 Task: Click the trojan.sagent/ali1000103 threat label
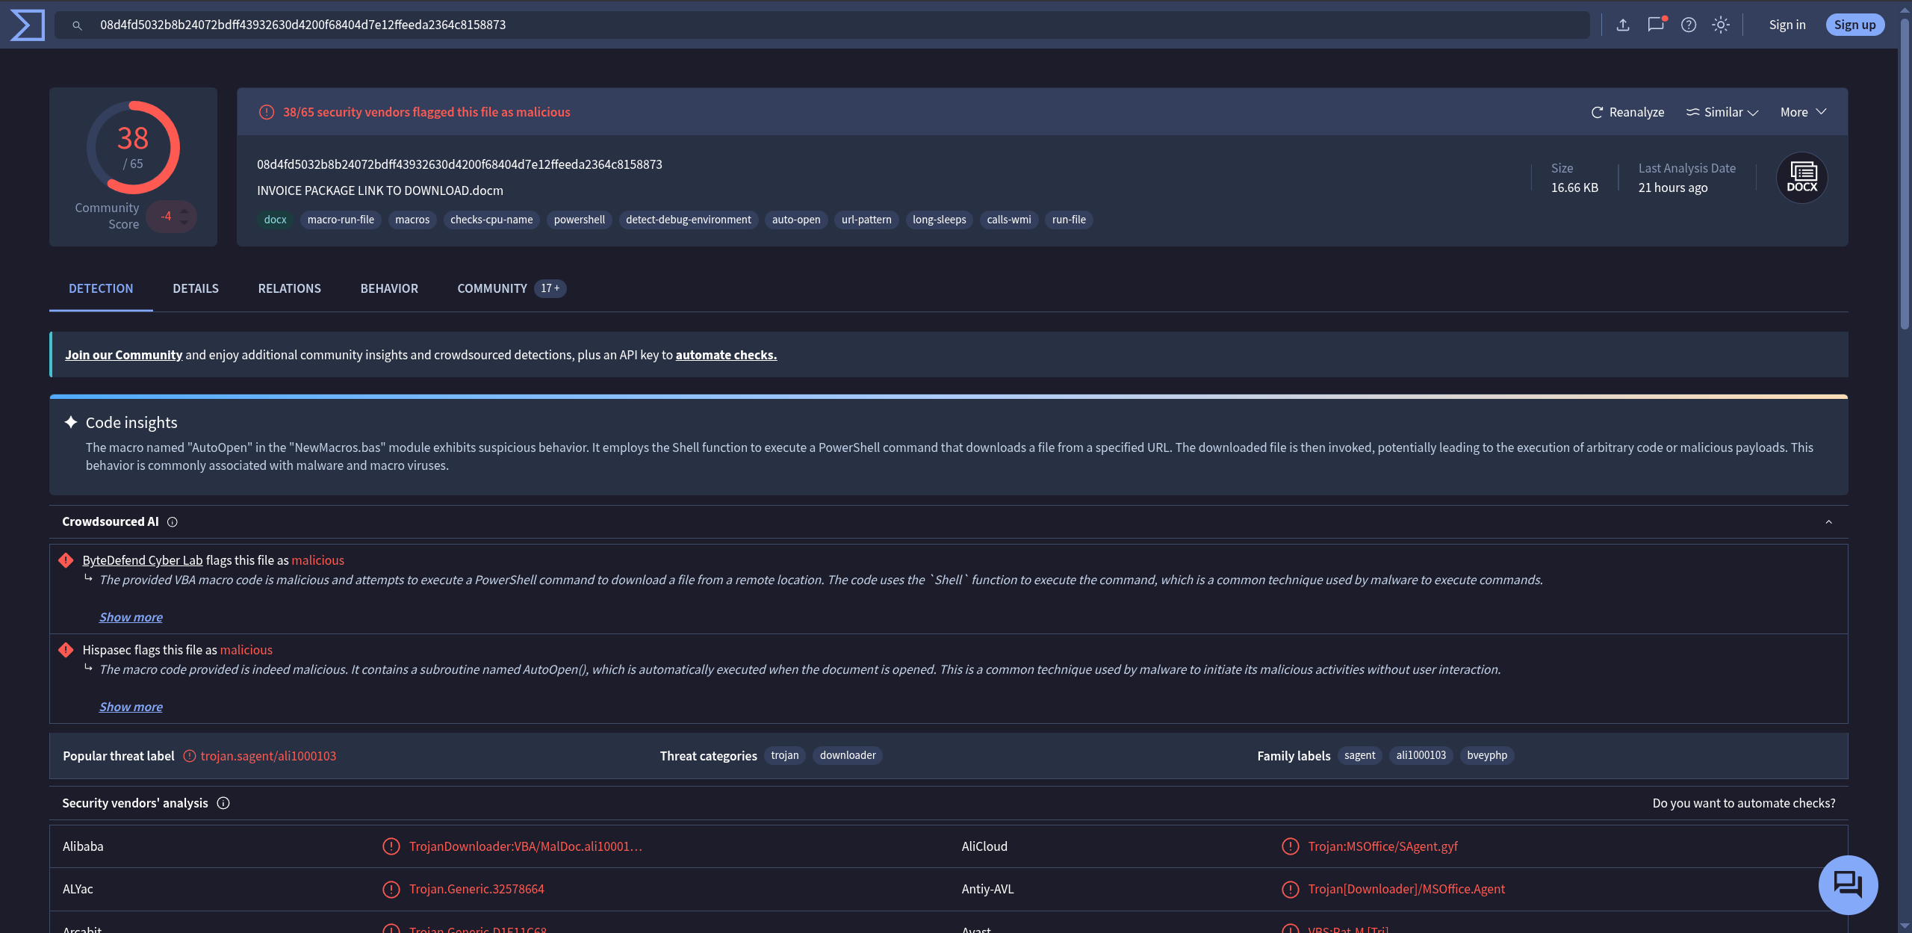point(268,756)
